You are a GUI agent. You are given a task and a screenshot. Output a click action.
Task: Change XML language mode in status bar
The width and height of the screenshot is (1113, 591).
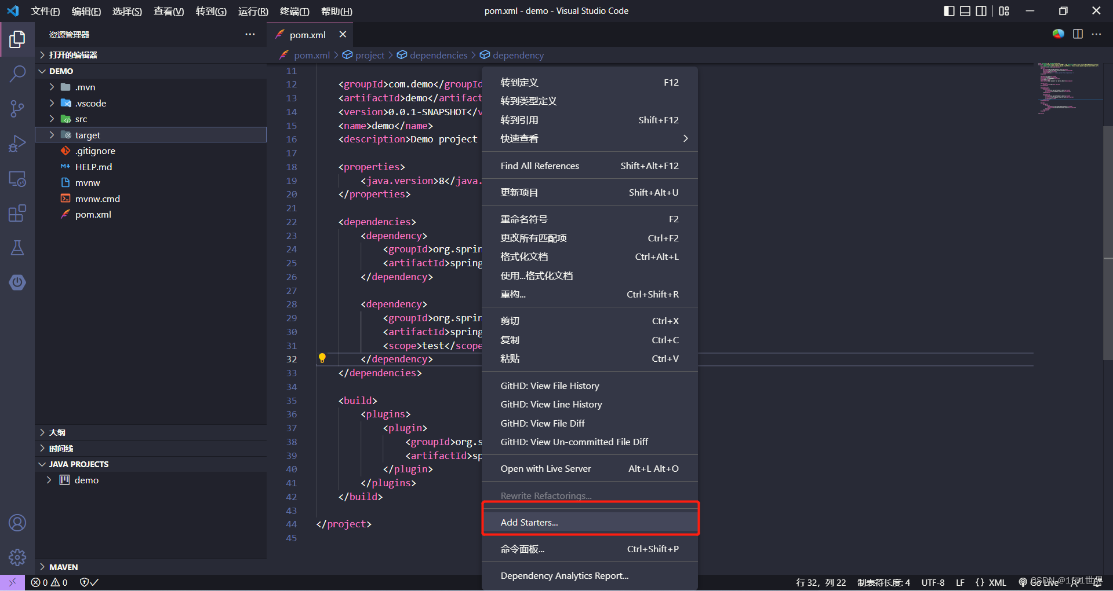[991, 582]
